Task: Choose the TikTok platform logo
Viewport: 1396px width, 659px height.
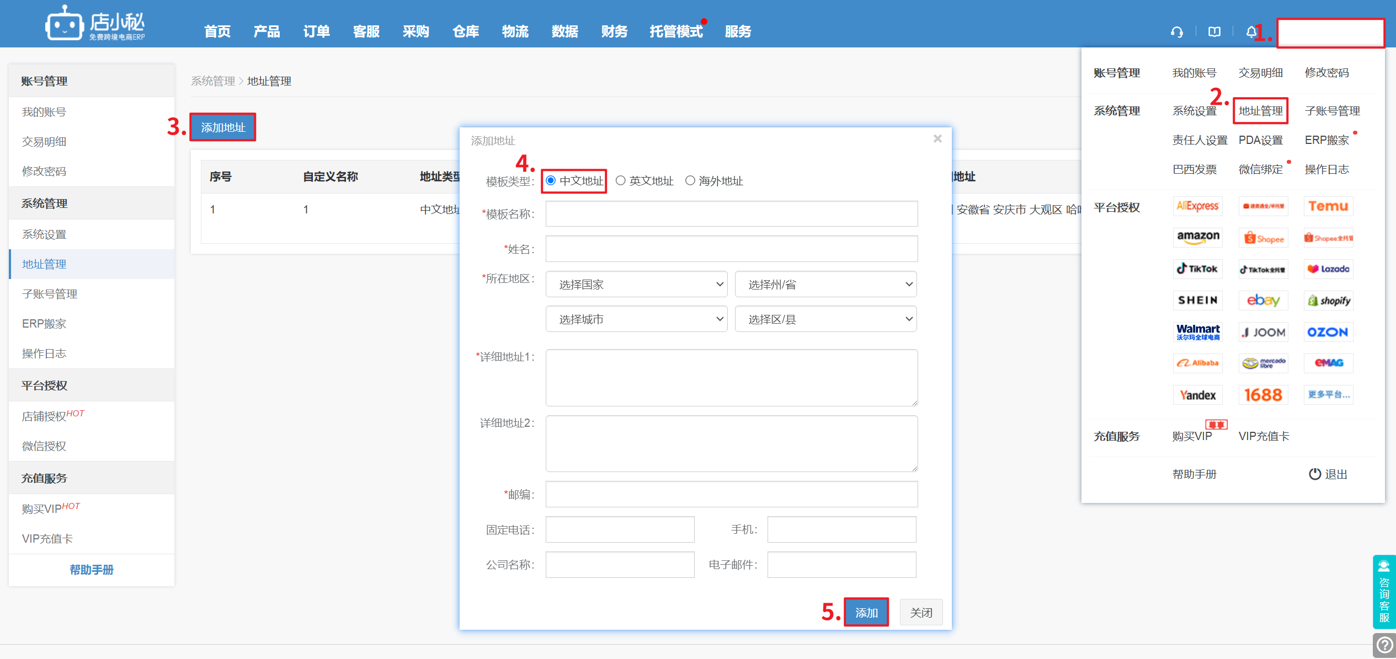Action: pyautogui.click(x=1197, y=269)
